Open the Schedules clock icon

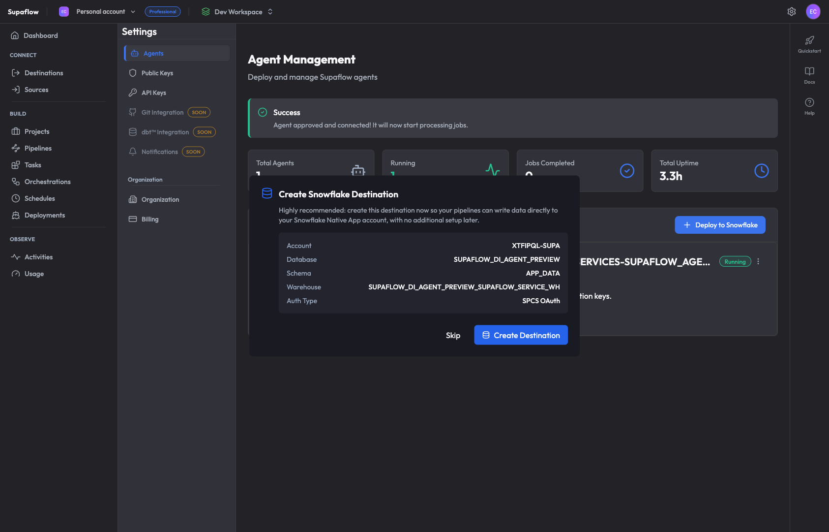(x=15, y=198)
